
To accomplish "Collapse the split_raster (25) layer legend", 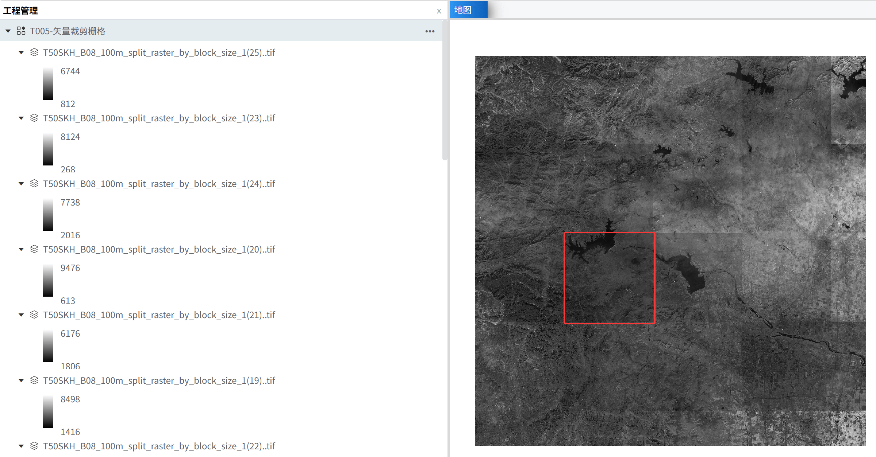I will point(21,52).
